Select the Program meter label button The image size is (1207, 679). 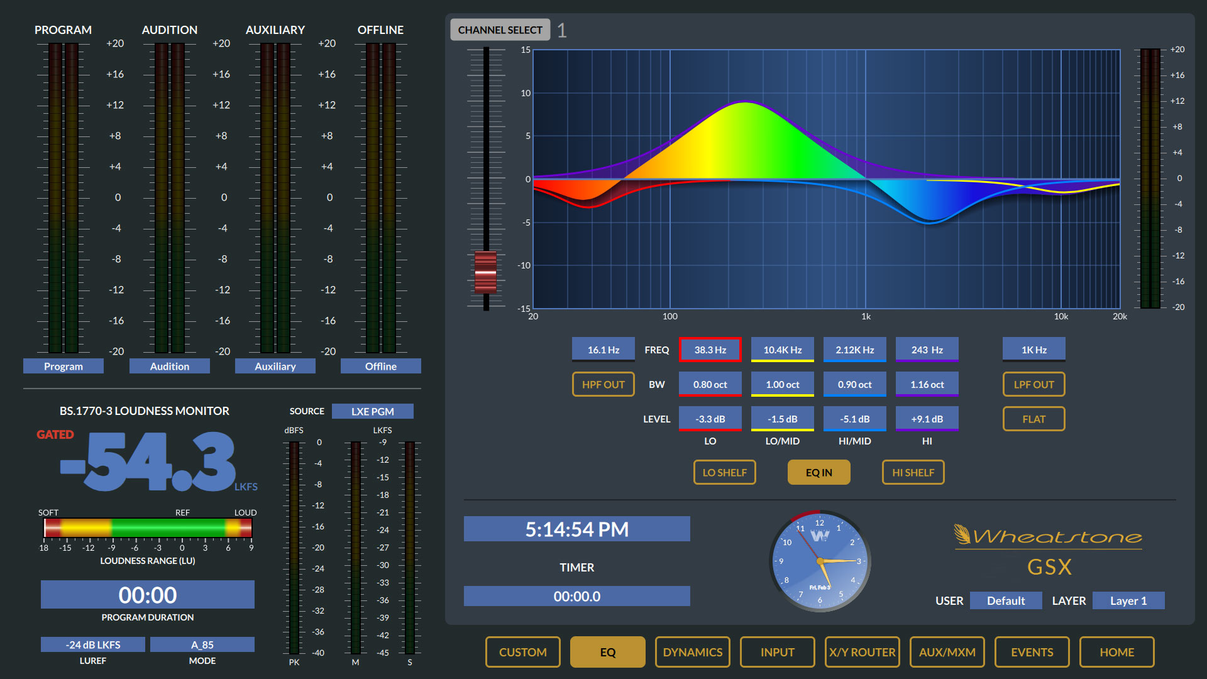coord(63,366)
